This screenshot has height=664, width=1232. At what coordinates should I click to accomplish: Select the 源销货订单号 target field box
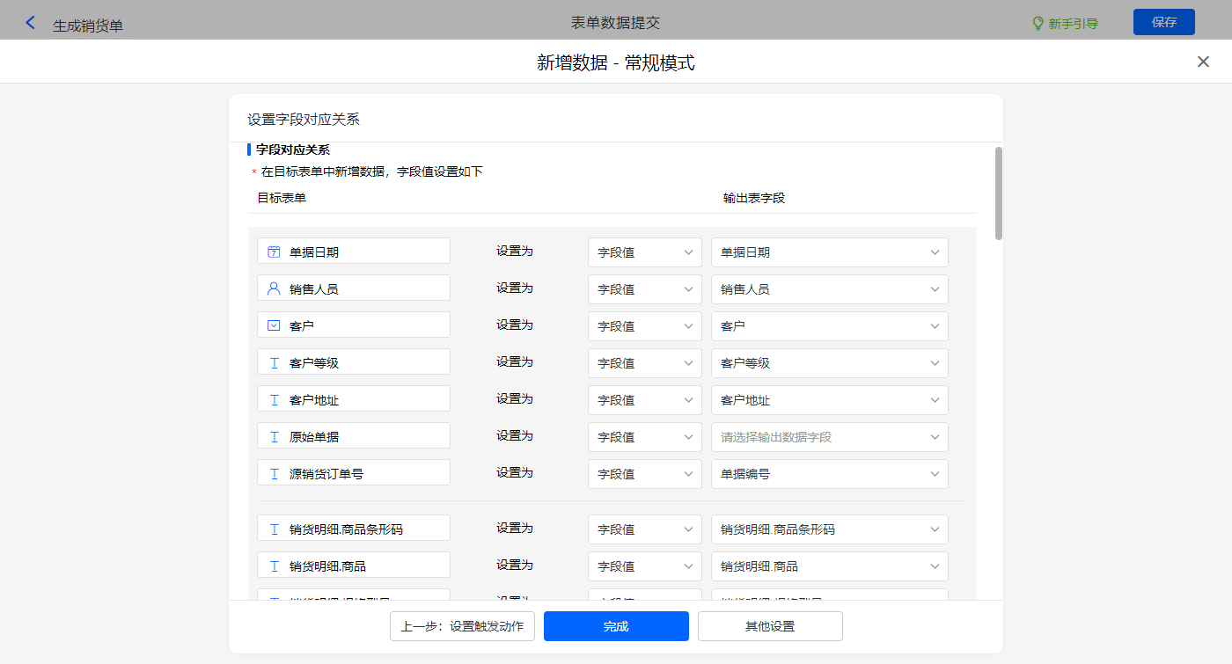tap(354, 473)
